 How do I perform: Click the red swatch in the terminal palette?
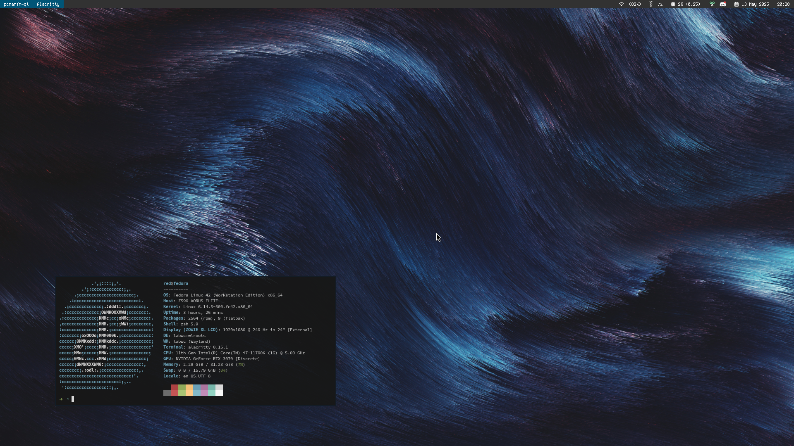coord(175,390)
